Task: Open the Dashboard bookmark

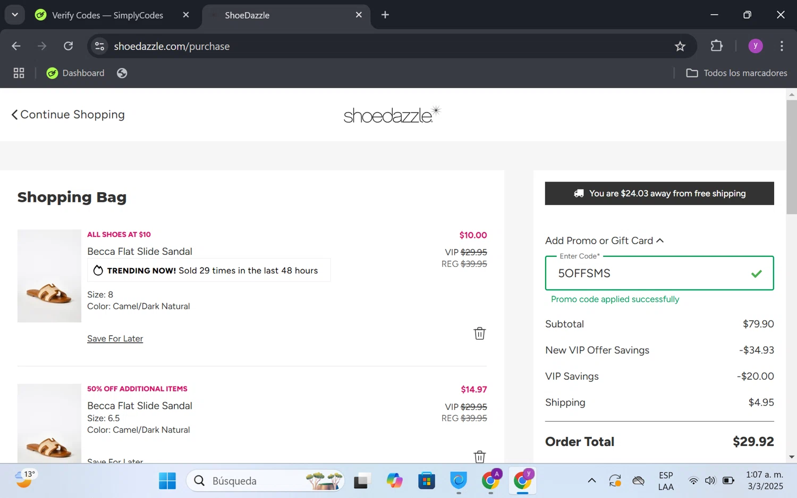Action: (75, 73)
